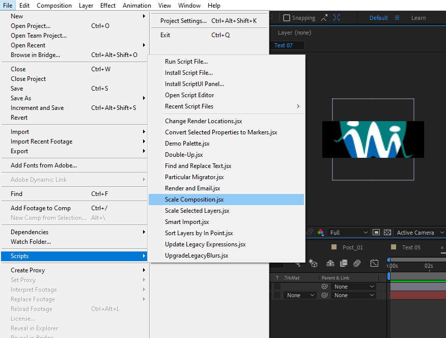Click the Frame Blending filmstrip icon
Screen dimensions: 446x338
pos(344,263)
